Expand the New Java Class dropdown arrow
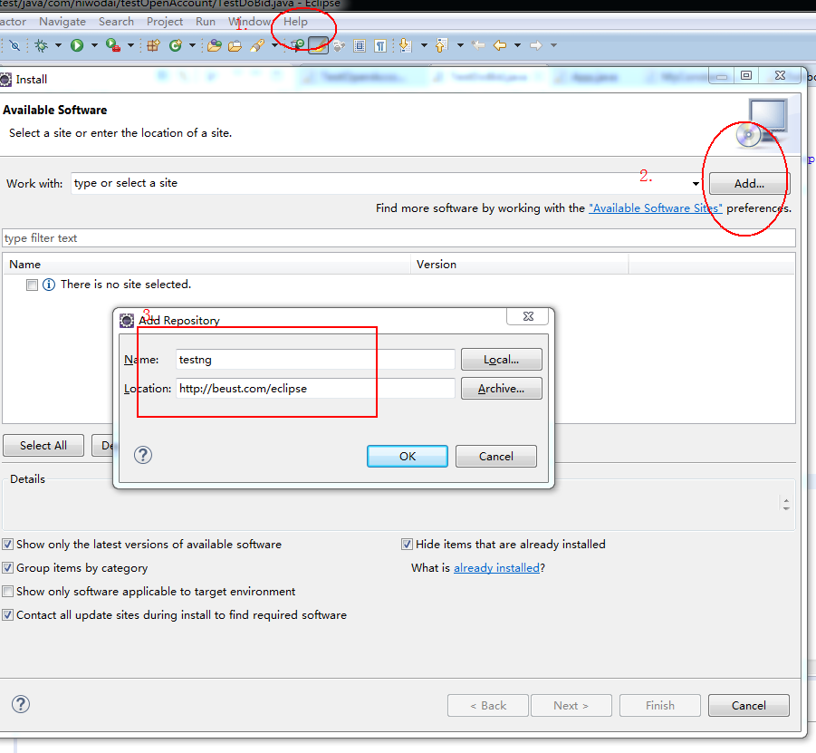 [x=192, y=46]
